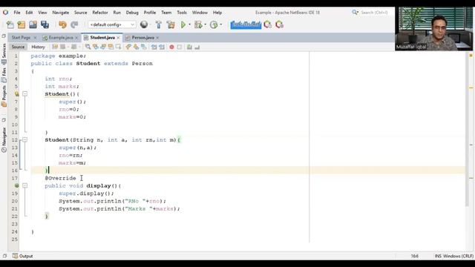Click the Windows (CRLF) line ending indicator
Screen dimensions: 475x267
[458, 256]
